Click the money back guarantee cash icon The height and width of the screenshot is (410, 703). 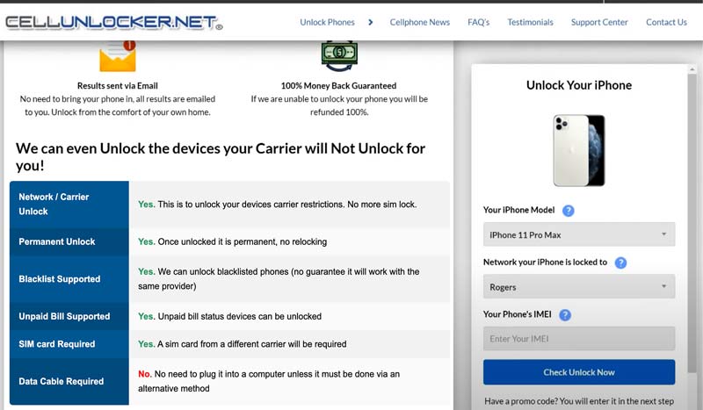pos(339,56)
